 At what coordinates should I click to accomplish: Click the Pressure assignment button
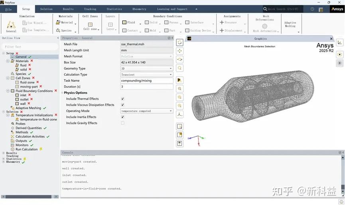click(228, 22)
